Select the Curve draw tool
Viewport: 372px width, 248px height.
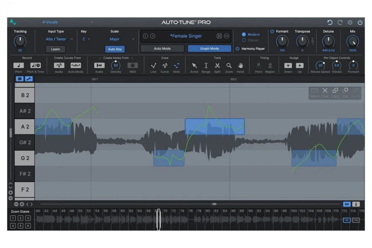(165, 65)
